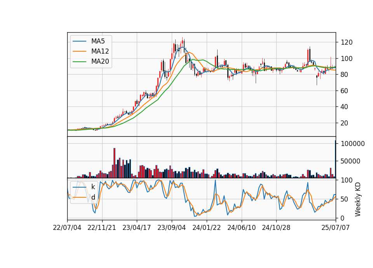The width and height of the screenshot is (373, 268).
Task: Click the 22/07/04 date axis label
Action: (67, 228)
